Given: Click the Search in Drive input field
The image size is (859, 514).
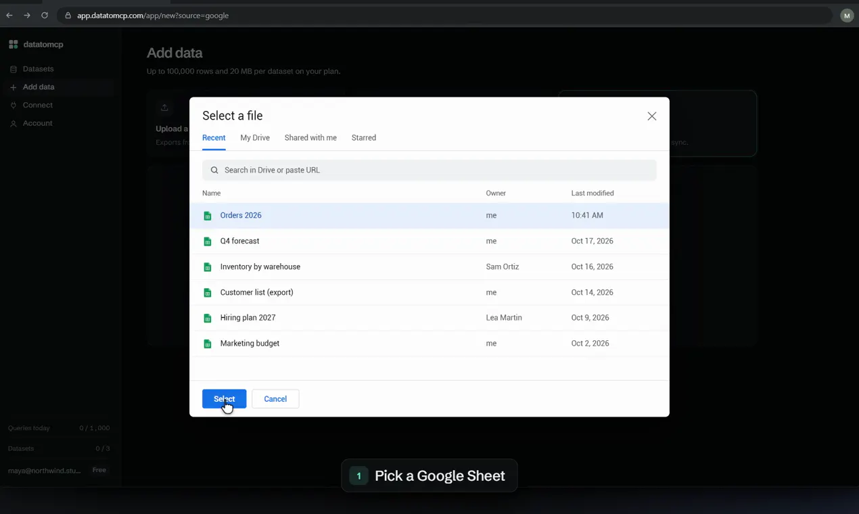Looking at the screenshot, I should pos(429,170).
